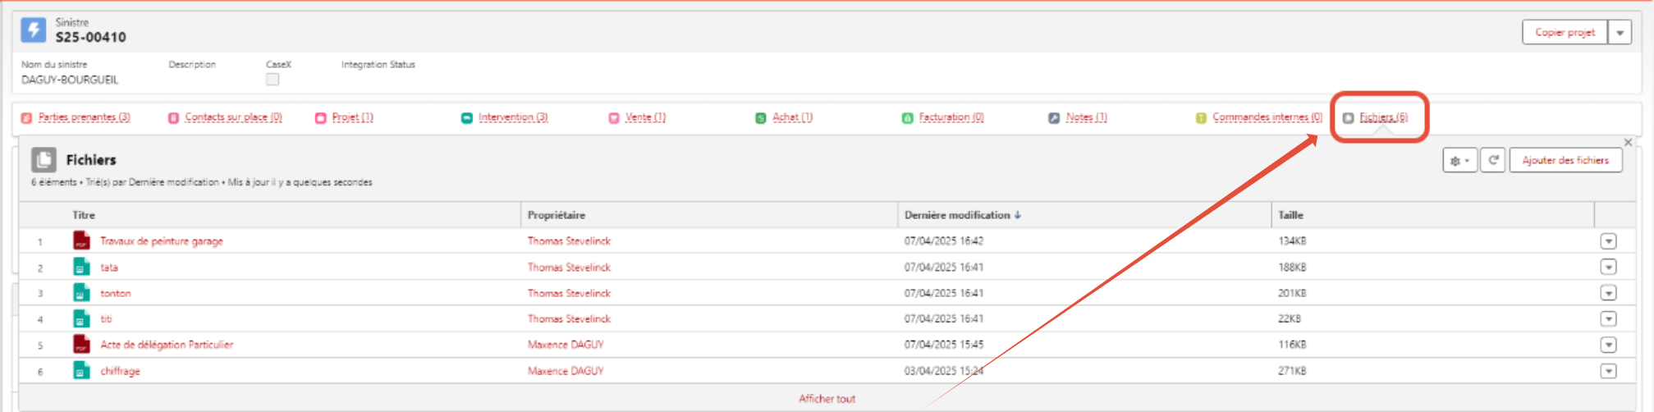This screenshot has height=412, width=1654.
Task: Open row actions for Travaux de peinture garage
Action: [x=1609, y=241]
